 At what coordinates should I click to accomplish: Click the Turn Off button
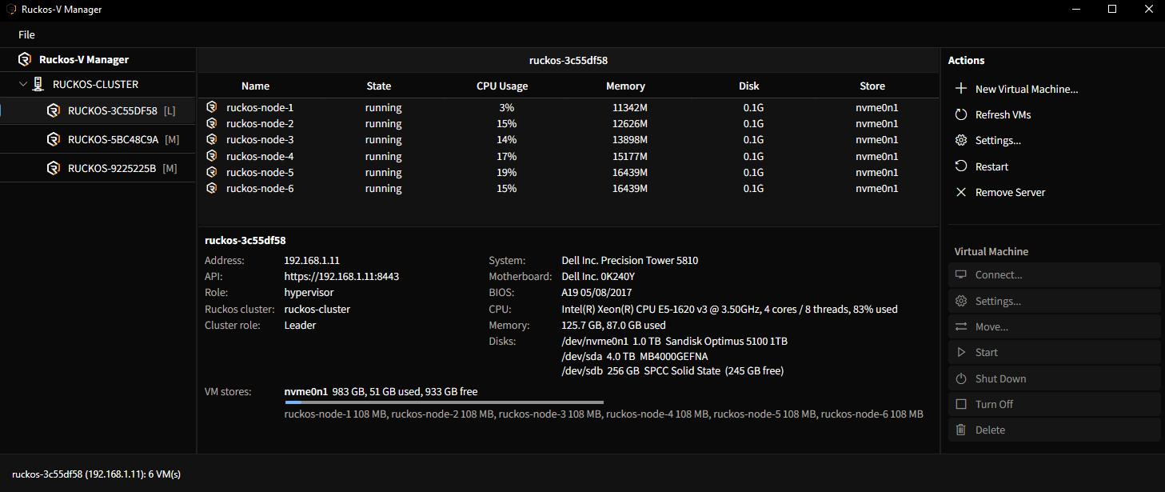point(1054,404)
